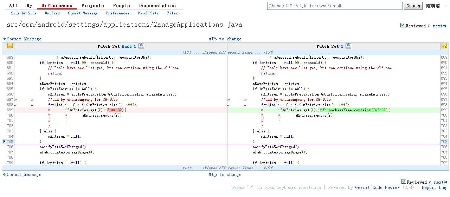Open the Report Bug link
The image size is (450, 197).
[434, 188]
